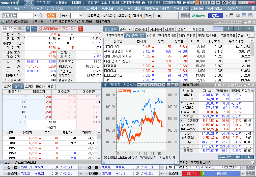
Task: Switch to the 호가1 tab
Action: tap(7, 86)
